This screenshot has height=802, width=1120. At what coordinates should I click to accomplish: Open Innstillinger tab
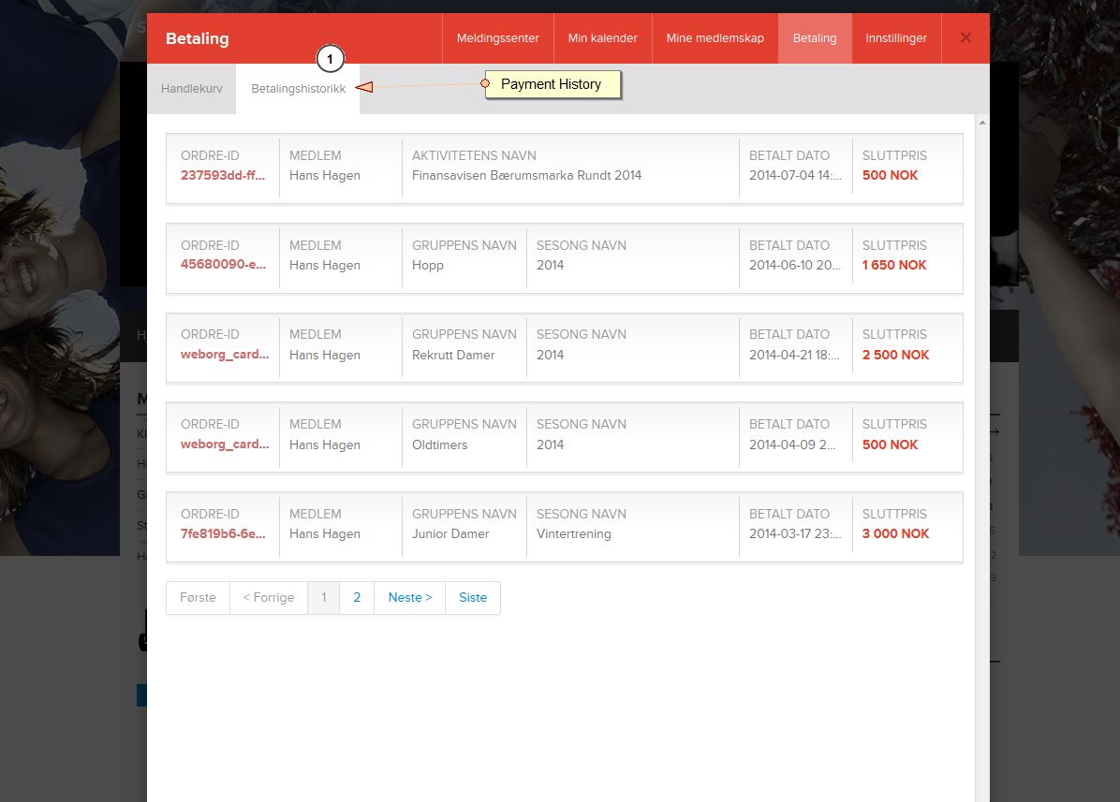895,37
